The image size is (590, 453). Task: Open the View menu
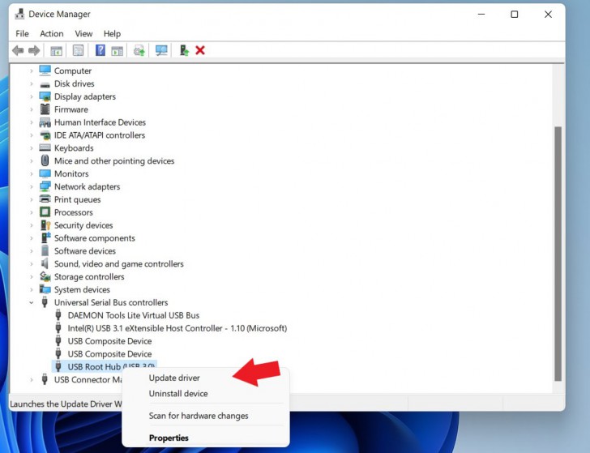(x=83, y=33)
